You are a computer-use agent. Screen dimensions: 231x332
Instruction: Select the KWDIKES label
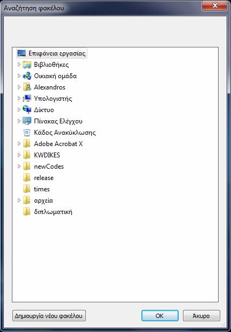tap(47, 155)
